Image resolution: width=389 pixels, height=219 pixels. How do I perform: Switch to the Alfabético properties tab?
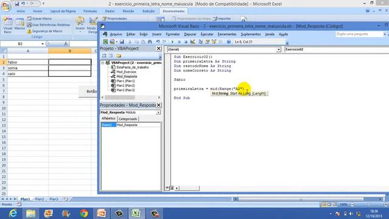coord(108,119)
